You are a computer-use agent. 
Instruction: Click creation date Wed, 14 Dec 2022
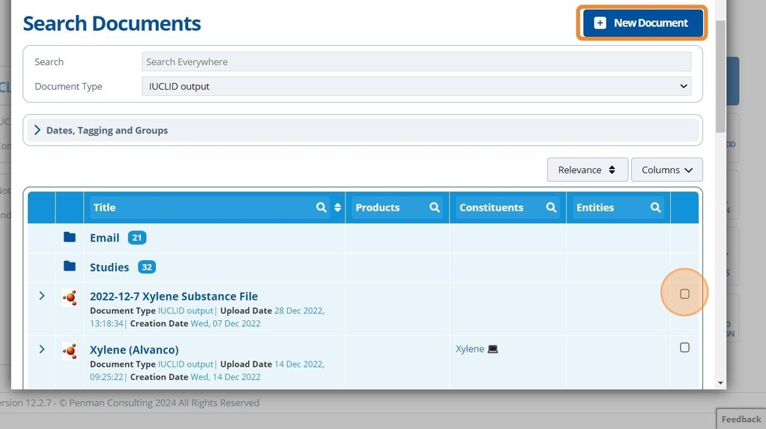coord(225,377)
